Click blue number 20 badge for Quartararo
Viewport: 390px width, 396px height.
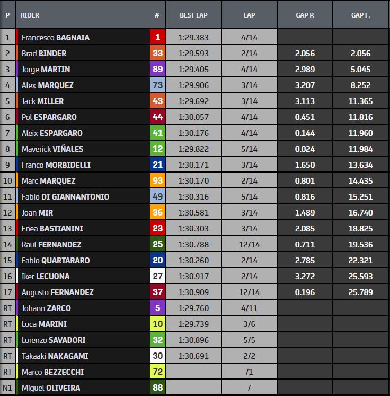pyautogui.click(x=157, y=260)
